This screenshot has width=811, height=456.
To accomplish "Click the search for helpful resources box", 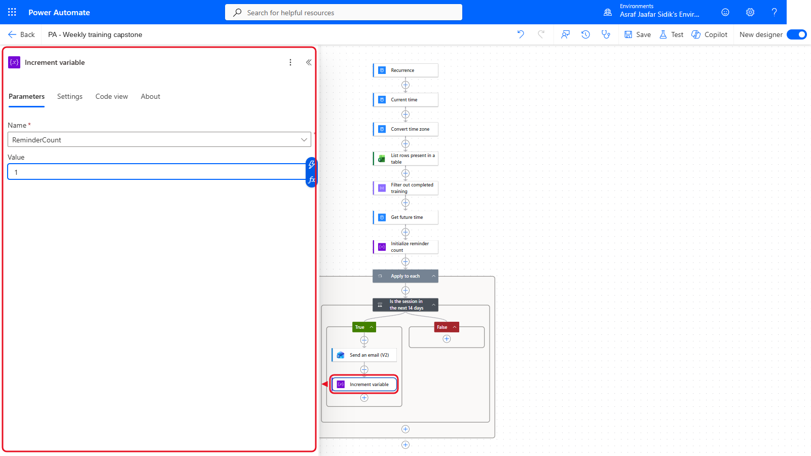I will 344,12.
